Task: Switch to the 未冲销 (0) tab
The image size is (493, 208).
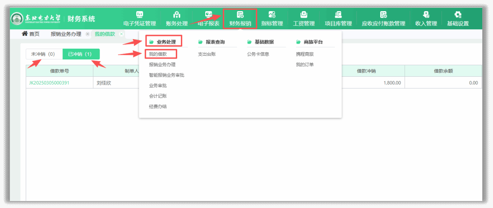Action: (x=43, y=54)
